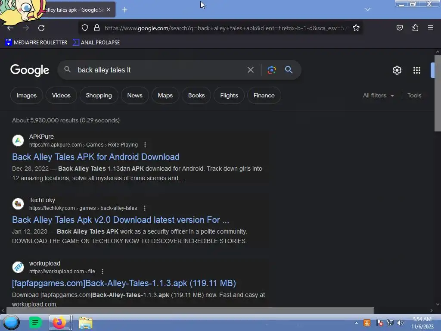The image size is (441, 331).
Task: Open the TechLoky result options menu
Action: 145,208
